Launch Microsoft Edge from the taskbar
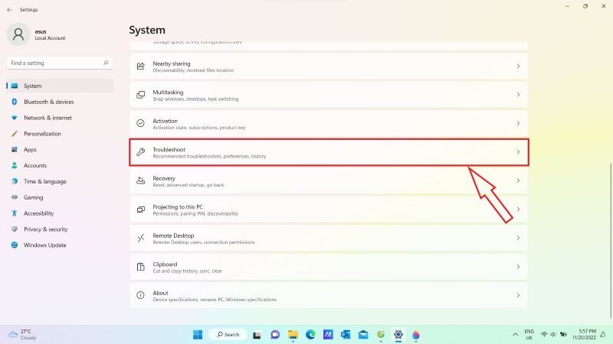 pyautogui.click(x=310, y=335)
